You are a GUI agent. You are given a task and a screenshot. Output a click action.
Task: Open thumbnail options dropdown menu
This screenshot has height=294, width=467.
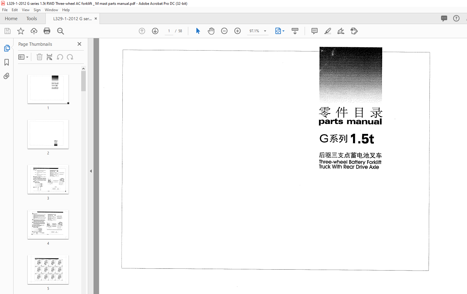tap(23, 57)
